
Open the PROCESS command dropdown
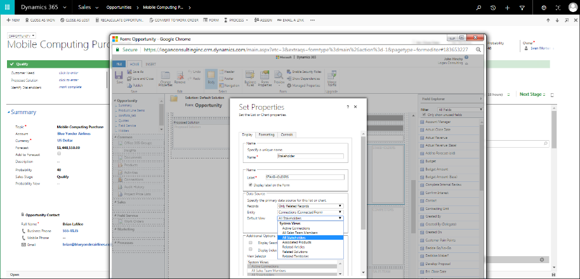point(236,20)
